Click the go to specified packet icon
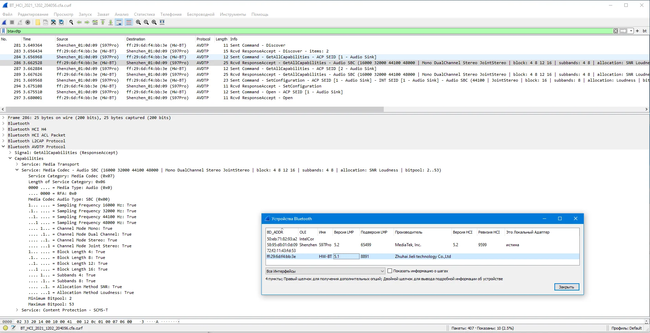 coord(95,22)
